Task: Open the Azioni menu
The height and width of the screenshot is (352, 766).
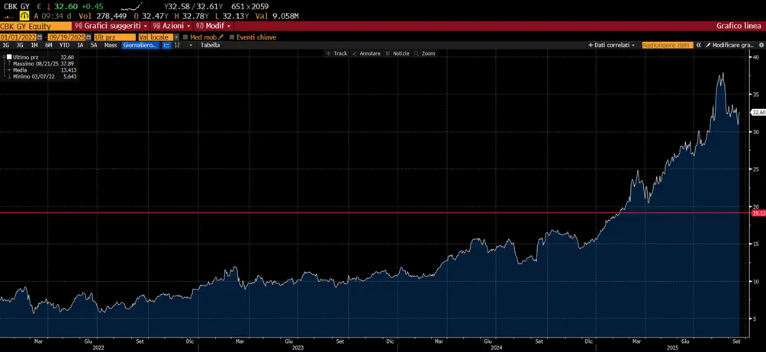Action: coord(171,26)
